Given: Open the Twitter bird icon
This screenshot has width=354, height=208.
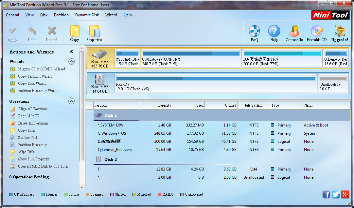Looking at the screenshot, I should [x=336, y=194].
